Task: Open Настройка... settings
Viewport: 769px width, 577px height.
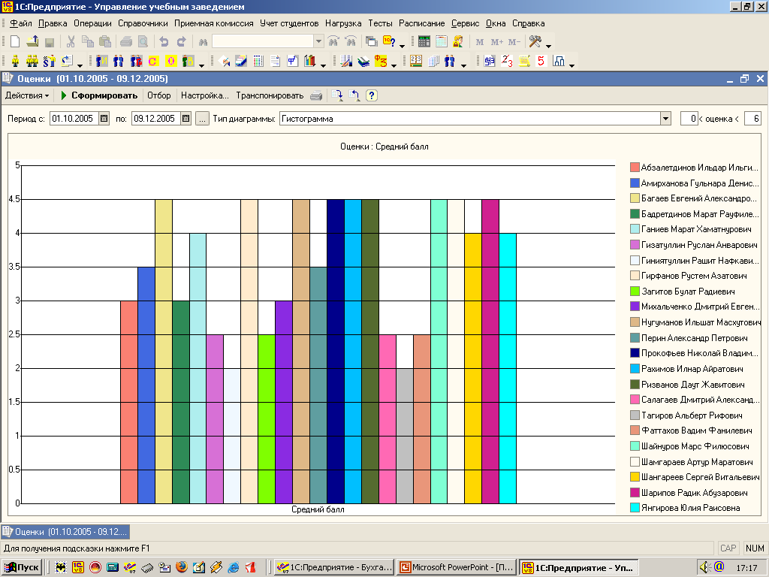Action: (205, 95)
